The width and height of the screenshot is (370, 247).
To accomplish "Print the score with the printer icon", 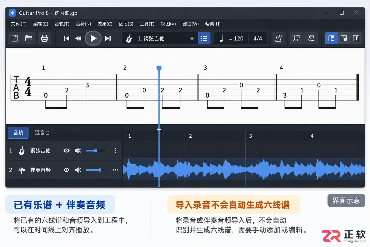I will (44, 39).
